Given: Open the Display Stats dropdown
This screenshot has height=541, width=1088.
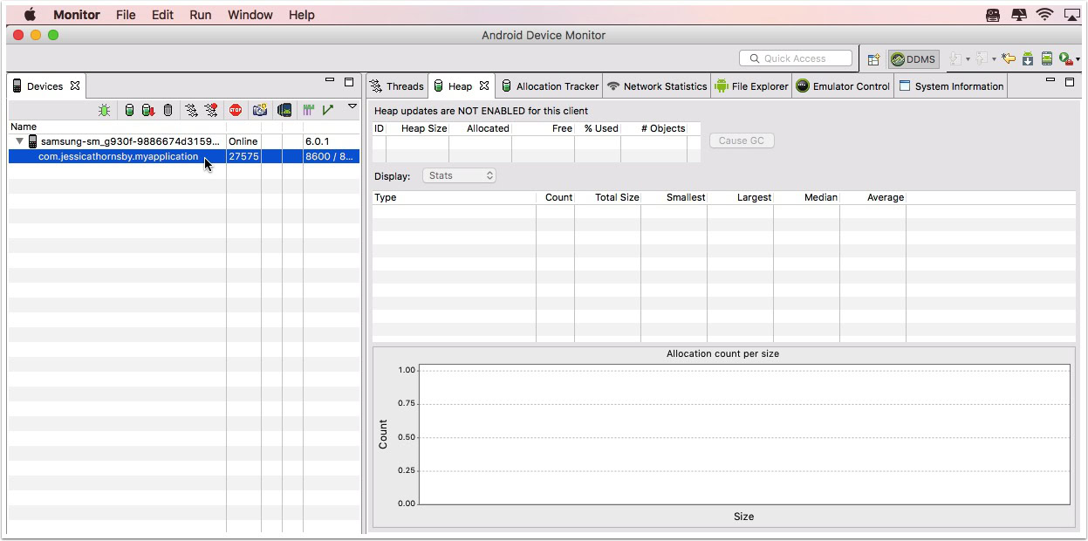Looking at the screenshot, I should point(460,175).
